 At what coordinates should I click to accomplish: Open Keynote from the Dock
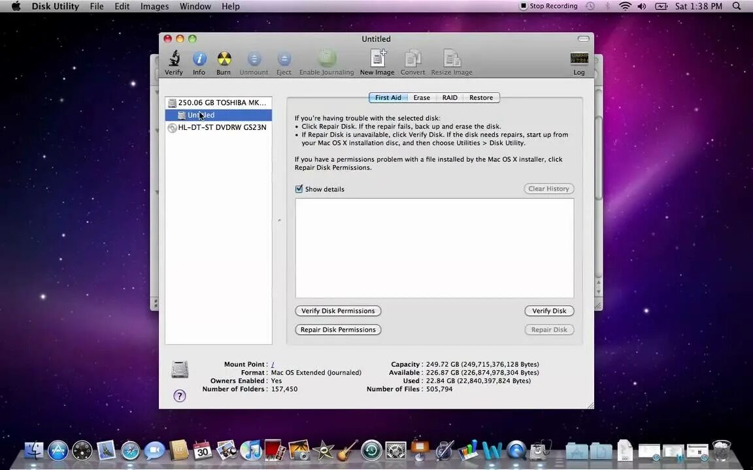click(420, 450)
